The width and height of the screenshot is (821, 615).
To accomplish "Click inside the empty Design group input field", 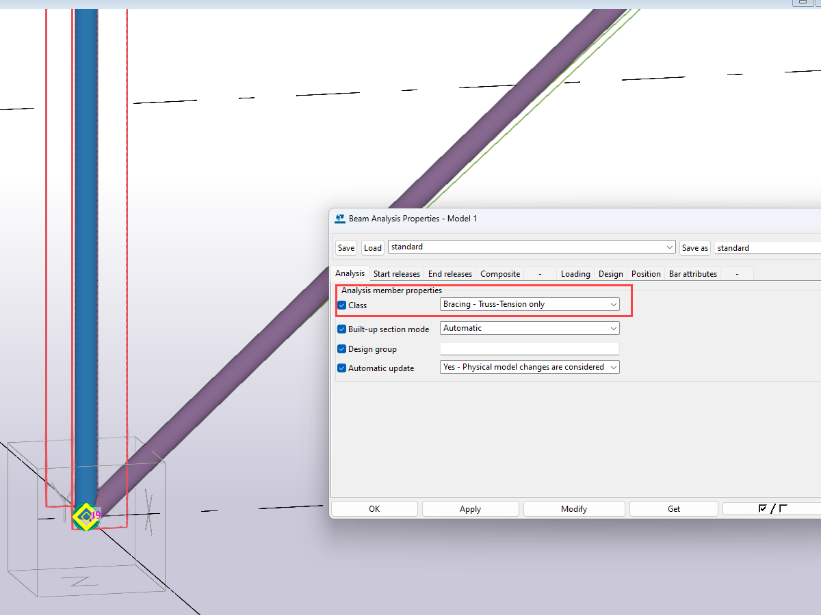I will click(x=529, y=348).
